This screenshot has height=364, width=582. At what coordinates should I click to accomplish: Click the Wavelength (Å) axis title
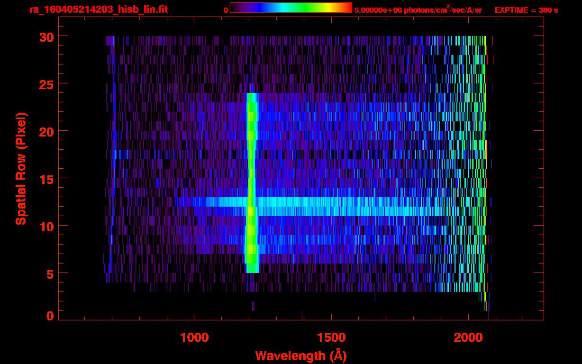pyautogui.click(x=301, y=355)
